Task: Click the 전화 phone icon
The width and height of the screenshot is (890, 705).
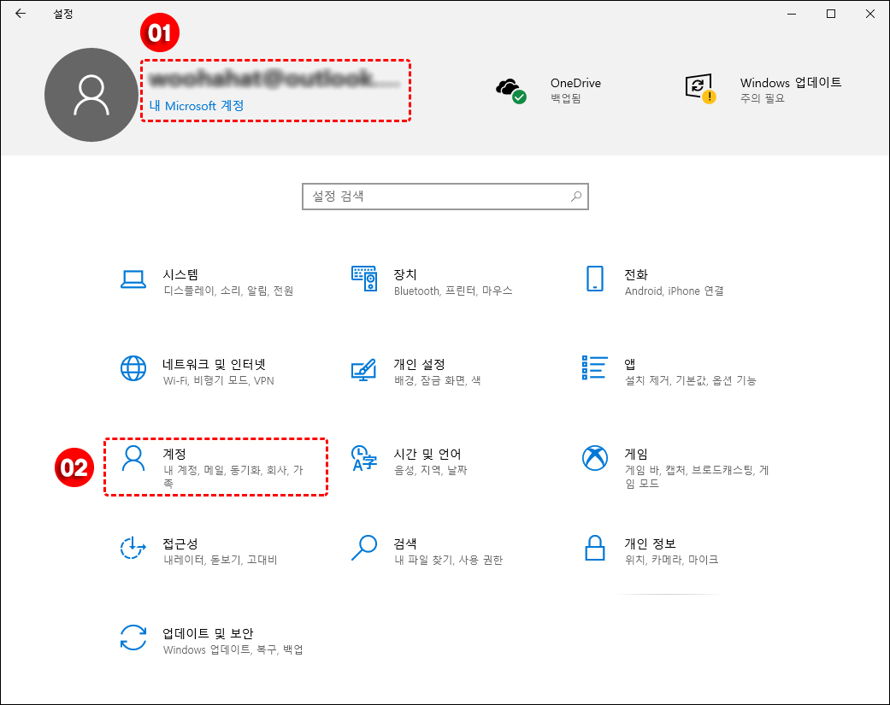Action: point(595,279)
